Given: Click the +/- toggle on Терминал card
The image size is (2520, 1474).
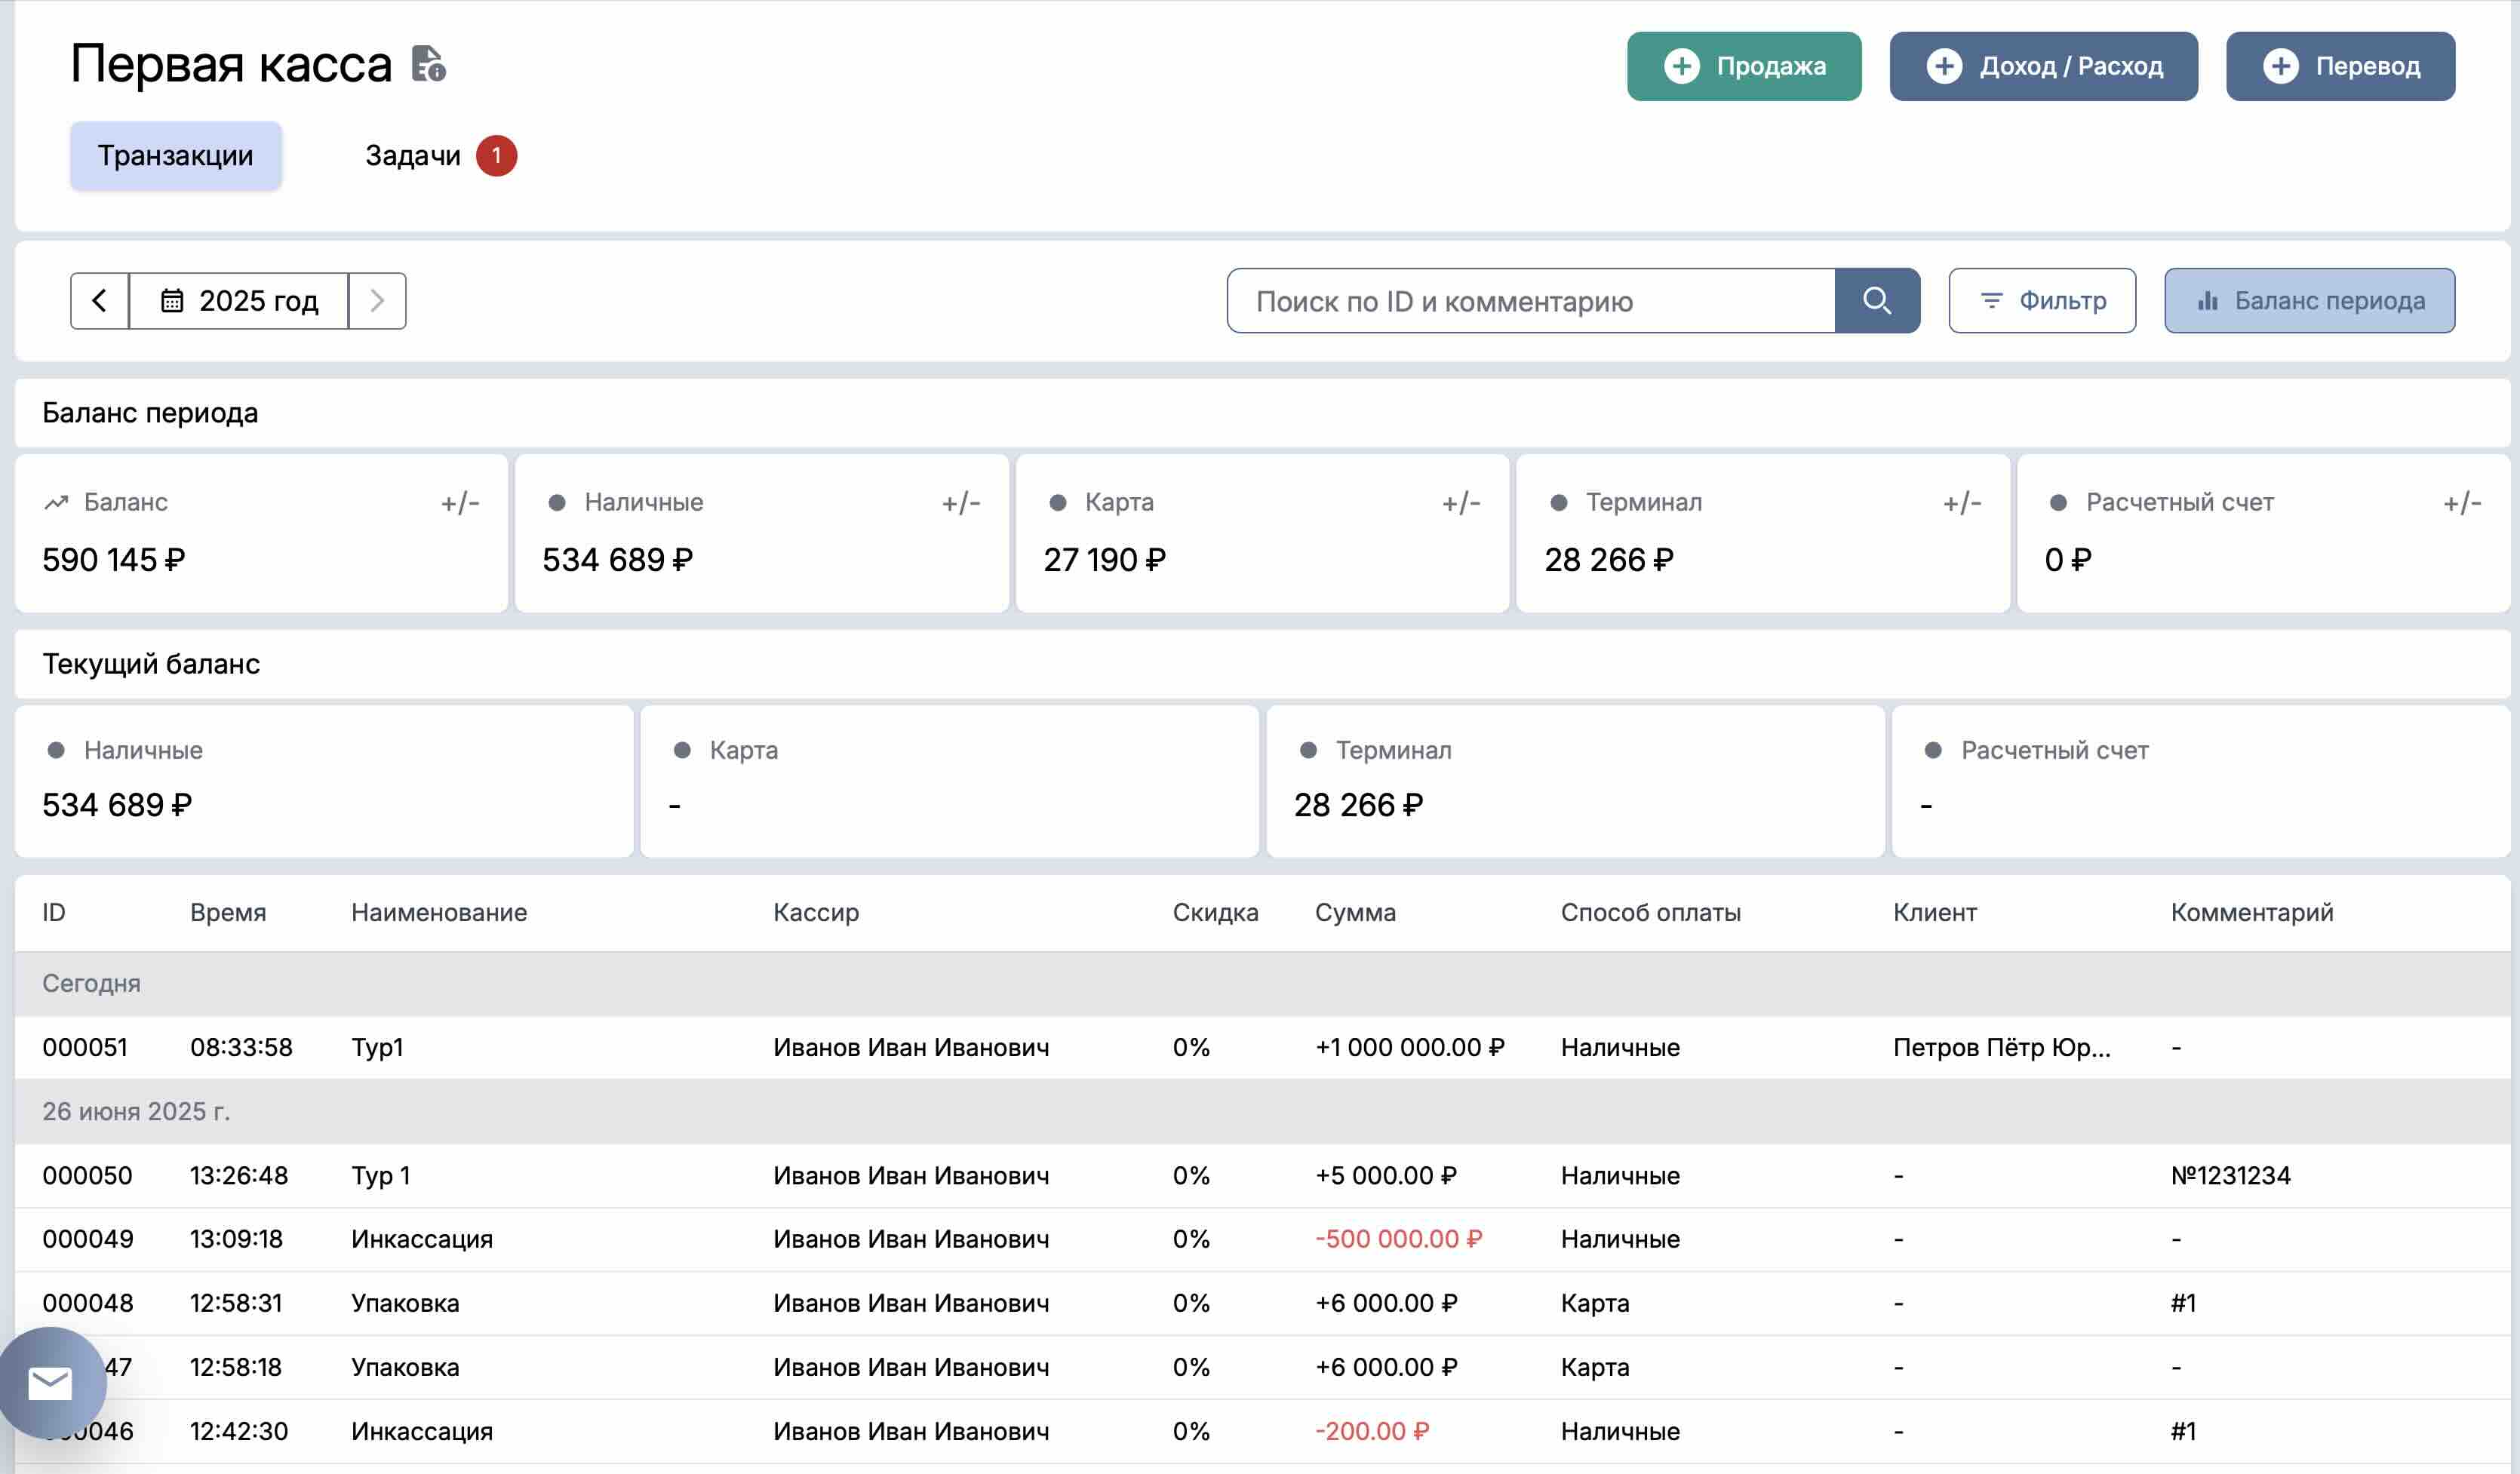Looking at the screenshot, I should tap(1961, 503).
